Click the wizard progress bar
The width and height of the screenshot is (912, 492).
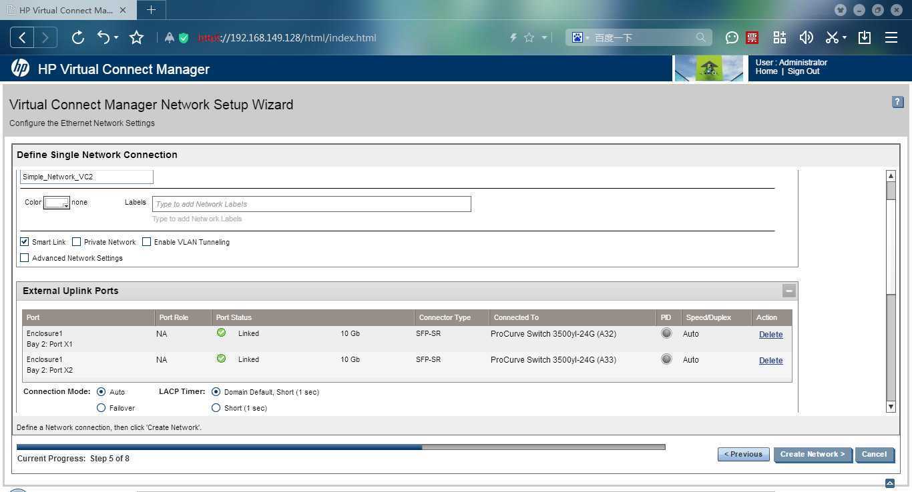(x=340, y=447)
